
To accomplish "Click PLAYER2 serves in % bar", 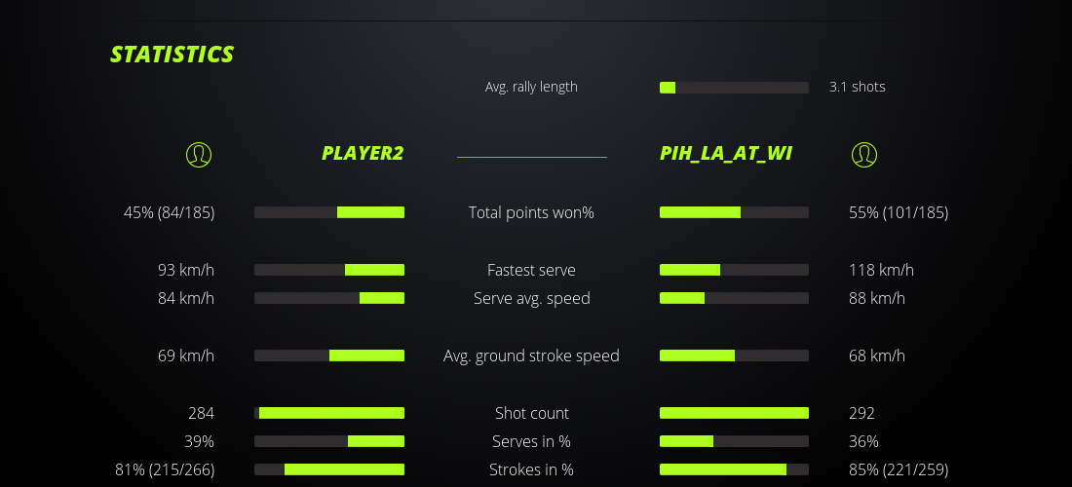I will pyautogui.click(x=329, y=441).
